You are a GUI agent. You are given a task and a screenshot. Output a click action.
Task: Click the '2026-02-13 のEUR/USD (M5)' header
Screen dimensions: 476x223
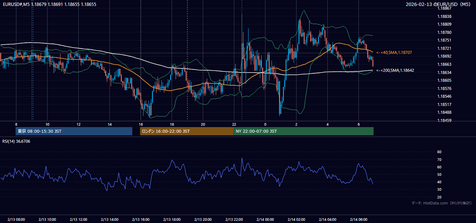point(439,4)
